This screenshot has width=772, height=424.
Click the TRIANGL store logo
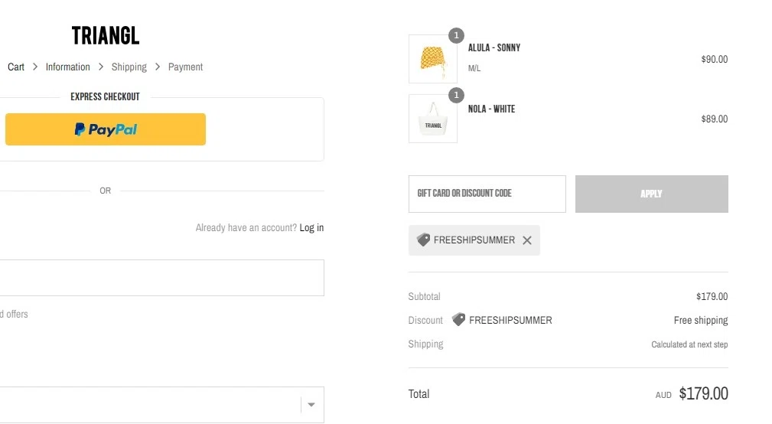pos(106,36)
